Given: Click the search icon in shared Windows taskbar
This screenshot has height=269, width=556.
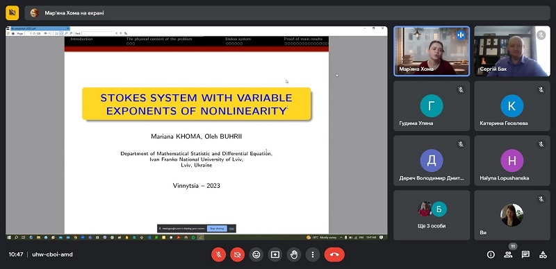Looking at the screenshot, I should tap(16, 238).
